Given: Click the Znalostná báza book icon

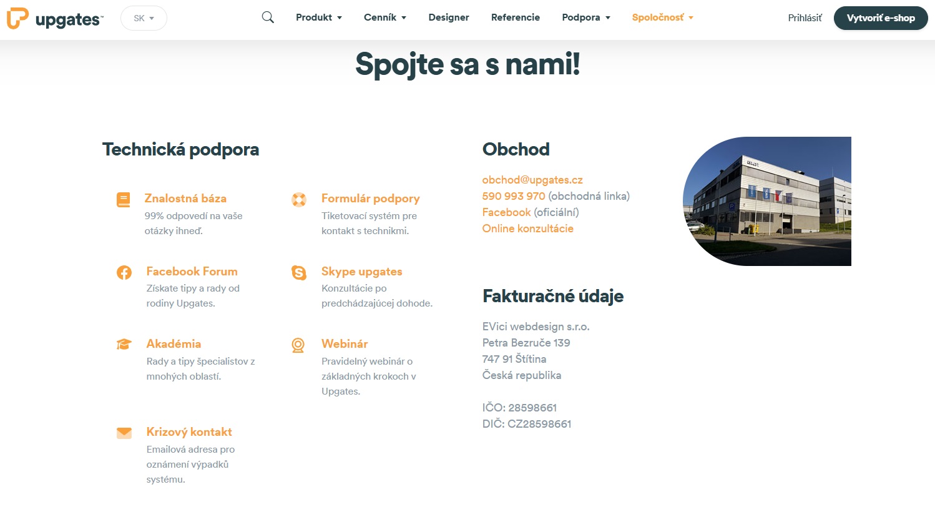Looking at the screenshot, I should tap(124, 200).
